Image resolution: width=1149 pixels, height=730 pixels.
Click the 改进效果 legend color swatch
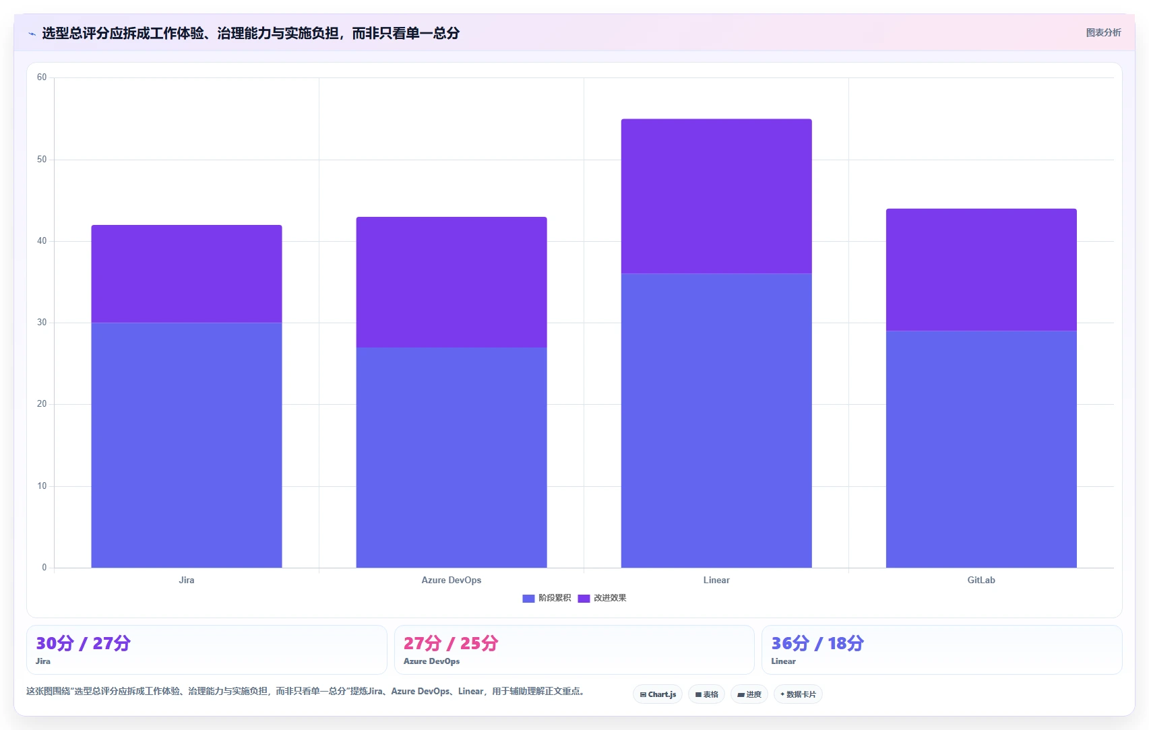pos(584,598)
